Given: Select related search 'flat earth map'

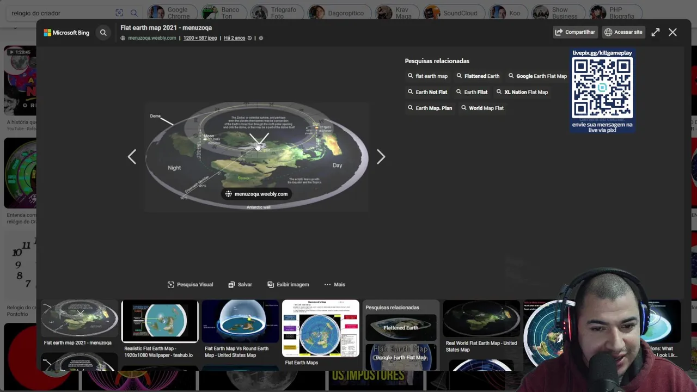Looking at the screenshot, I should pos(427,76).
